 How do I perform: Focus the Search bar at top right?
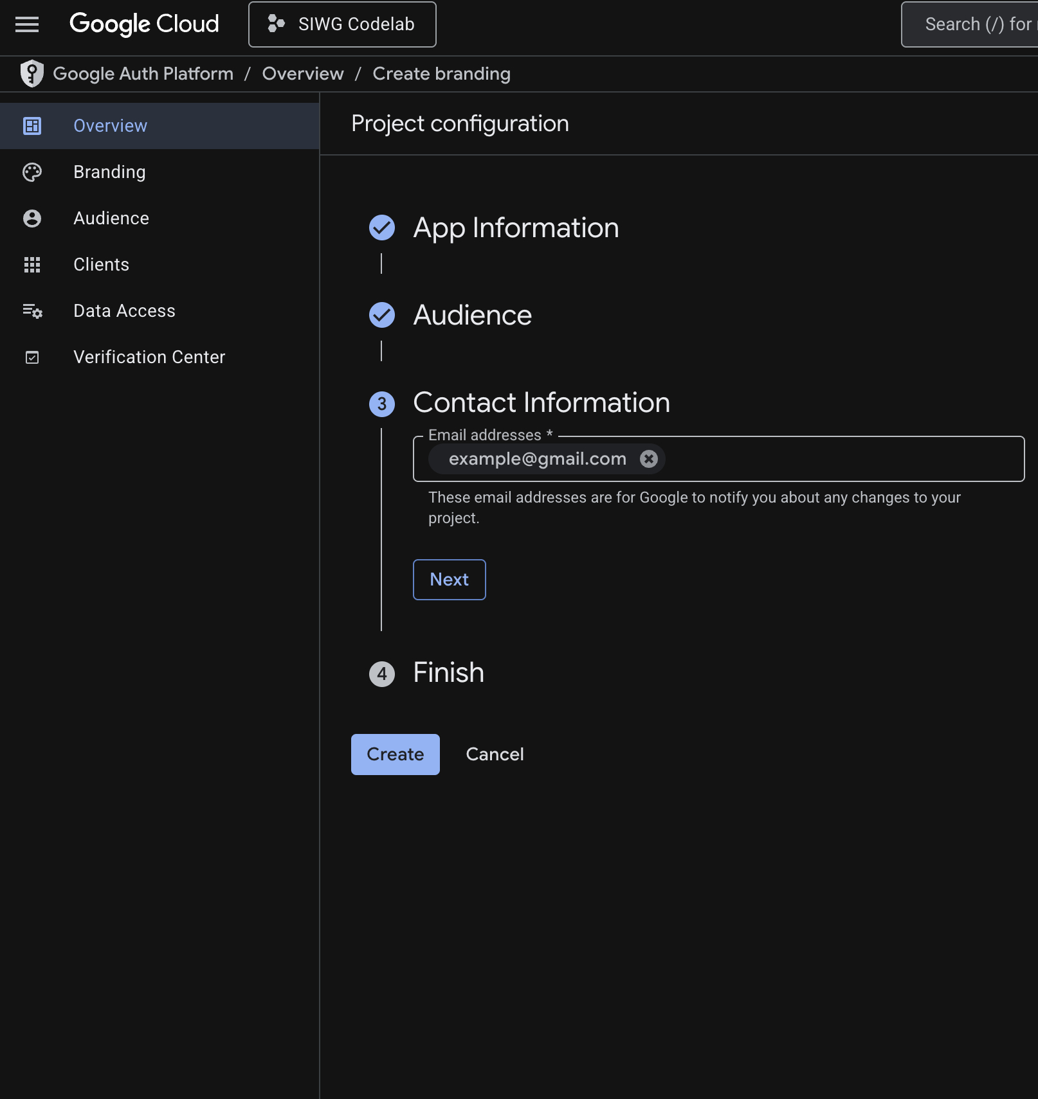971,24
